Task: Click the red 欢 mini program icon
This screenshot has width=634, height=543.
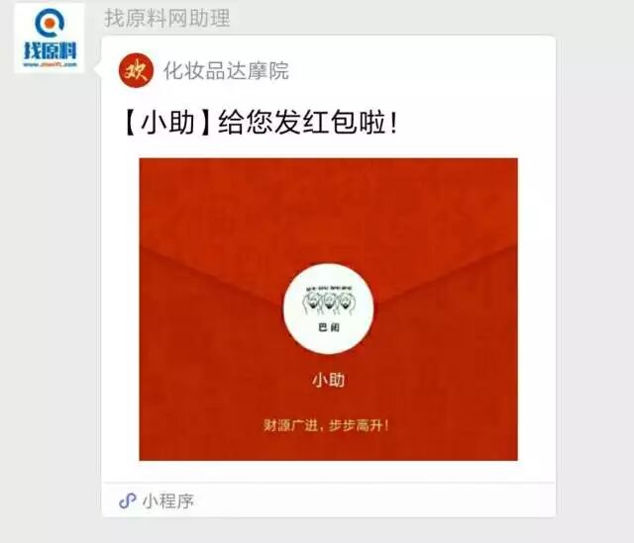Action: (136, 70)
